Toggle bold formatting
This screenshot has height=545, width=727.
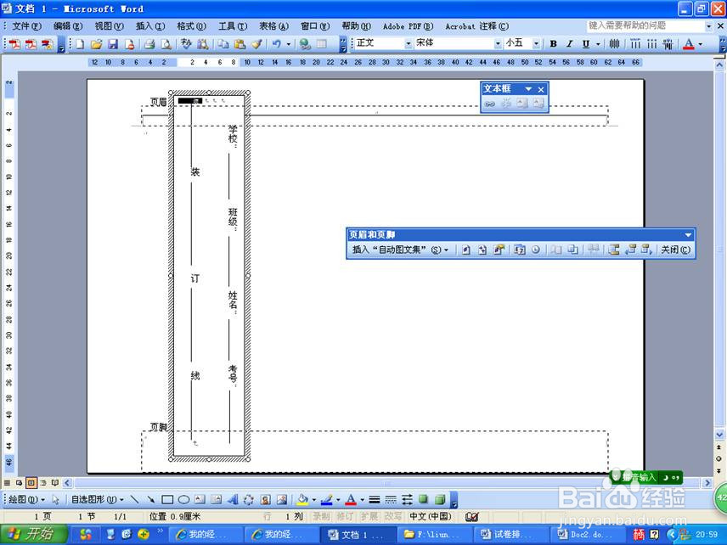553,44
